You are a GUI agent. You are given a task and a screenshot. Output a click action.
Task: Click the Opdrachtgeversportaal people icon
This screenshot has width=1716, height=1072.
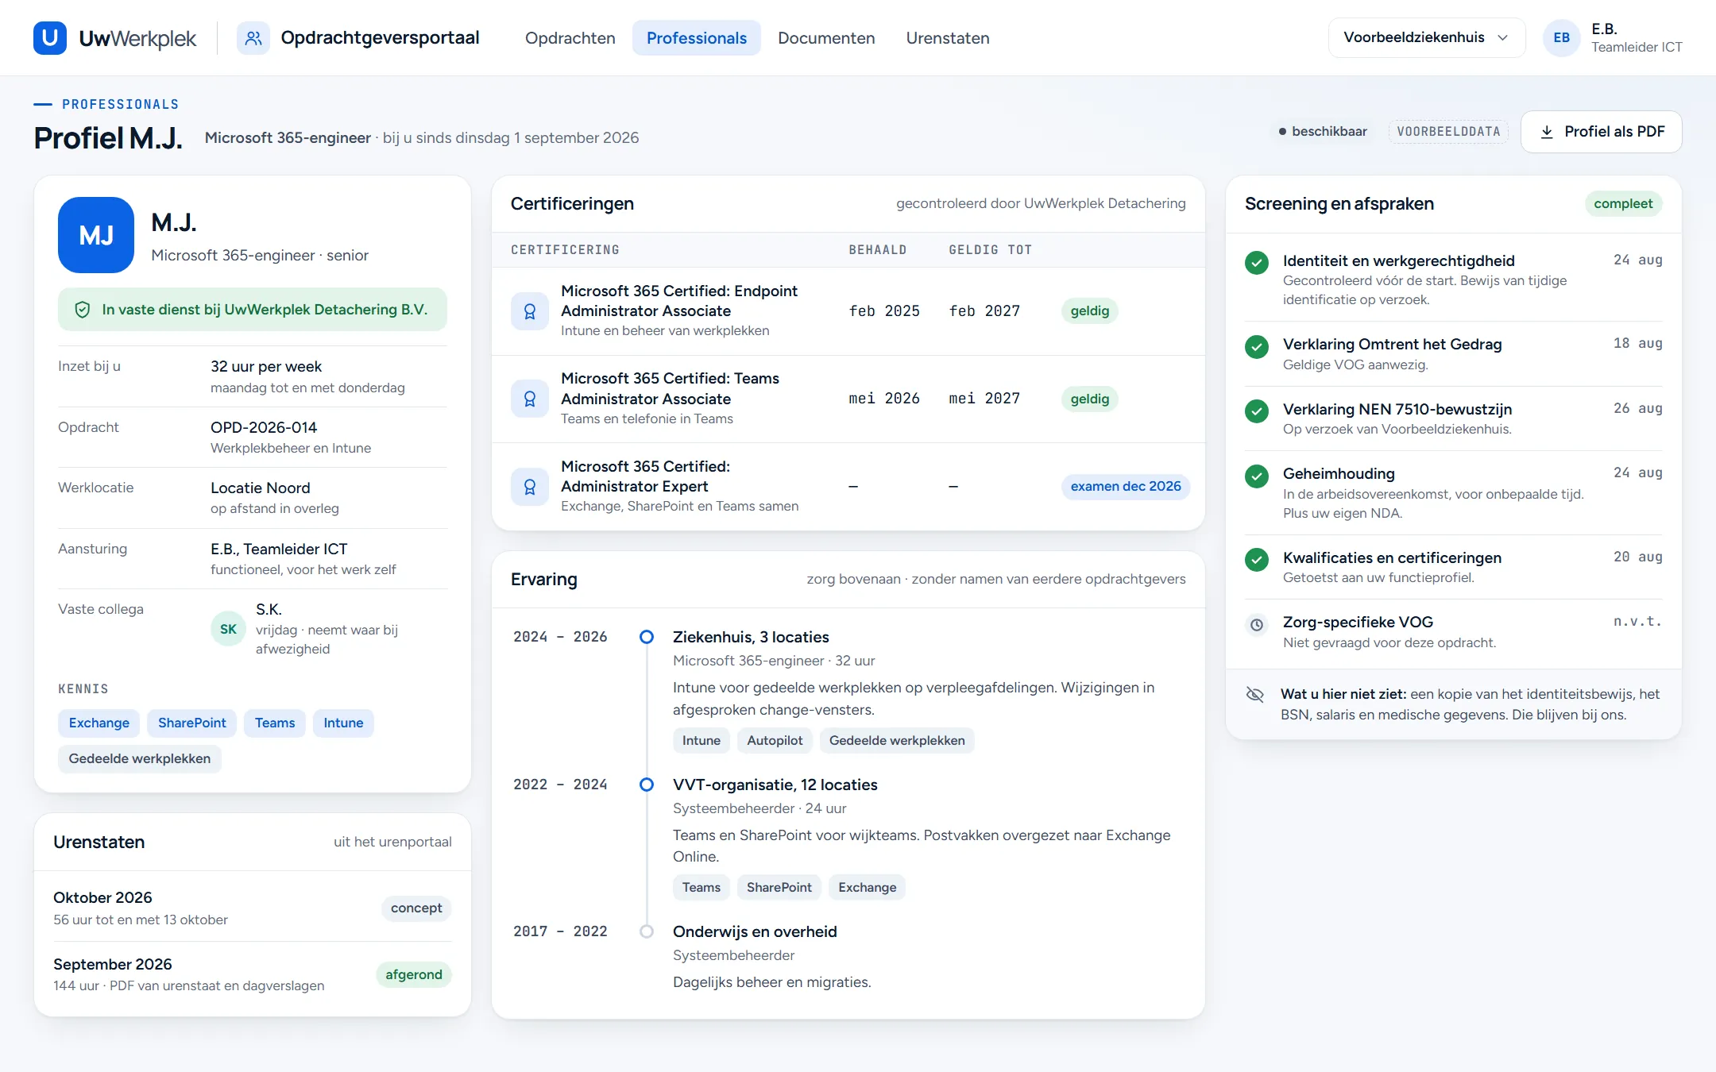[253, 37]
